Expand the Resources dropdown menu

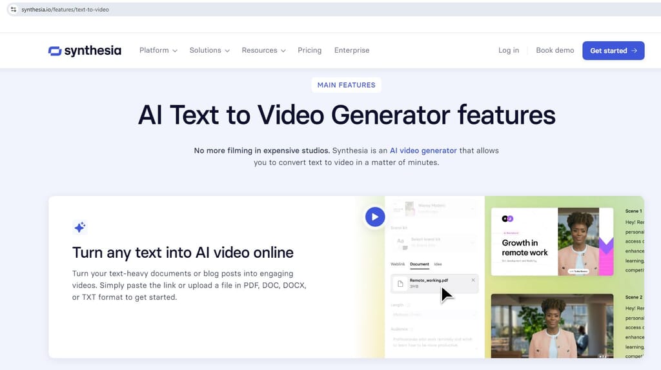[263, 50]
